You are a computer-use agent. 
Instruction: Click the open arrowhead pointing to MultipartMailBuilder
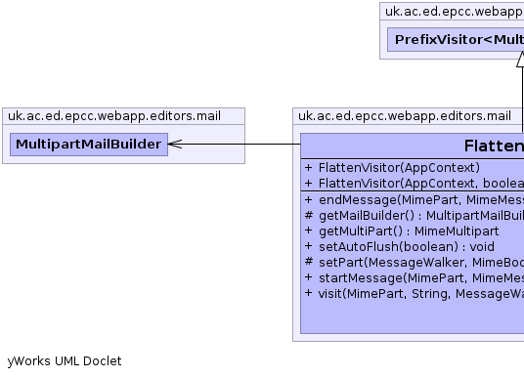pos(175,144)
